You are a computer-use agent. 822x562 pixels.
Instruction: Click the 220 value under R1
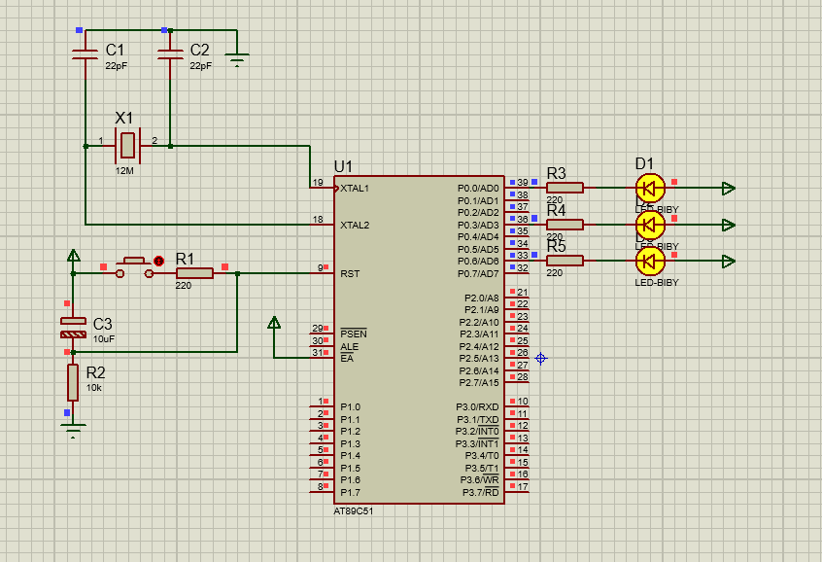coord(184,286)
